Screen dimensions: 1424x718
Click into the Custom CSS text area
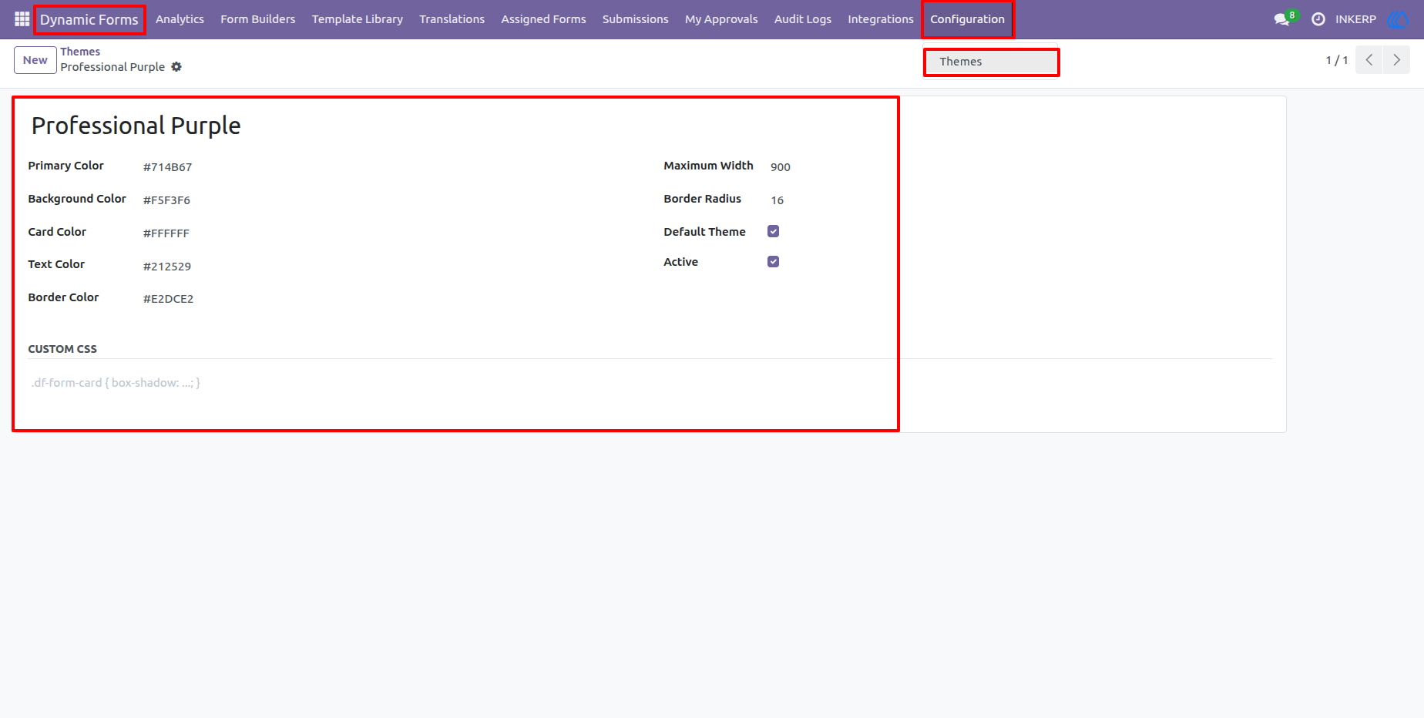(650, 383)
